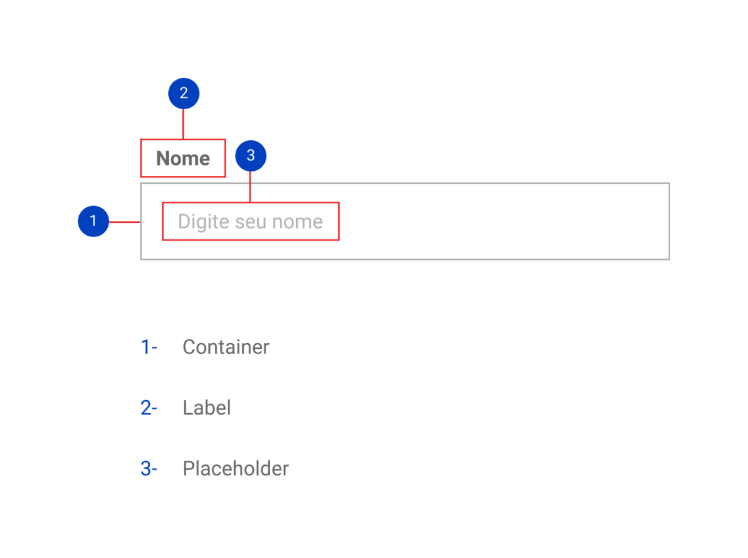Click the "Digite seu nome" placeholder text

point(251,222)
